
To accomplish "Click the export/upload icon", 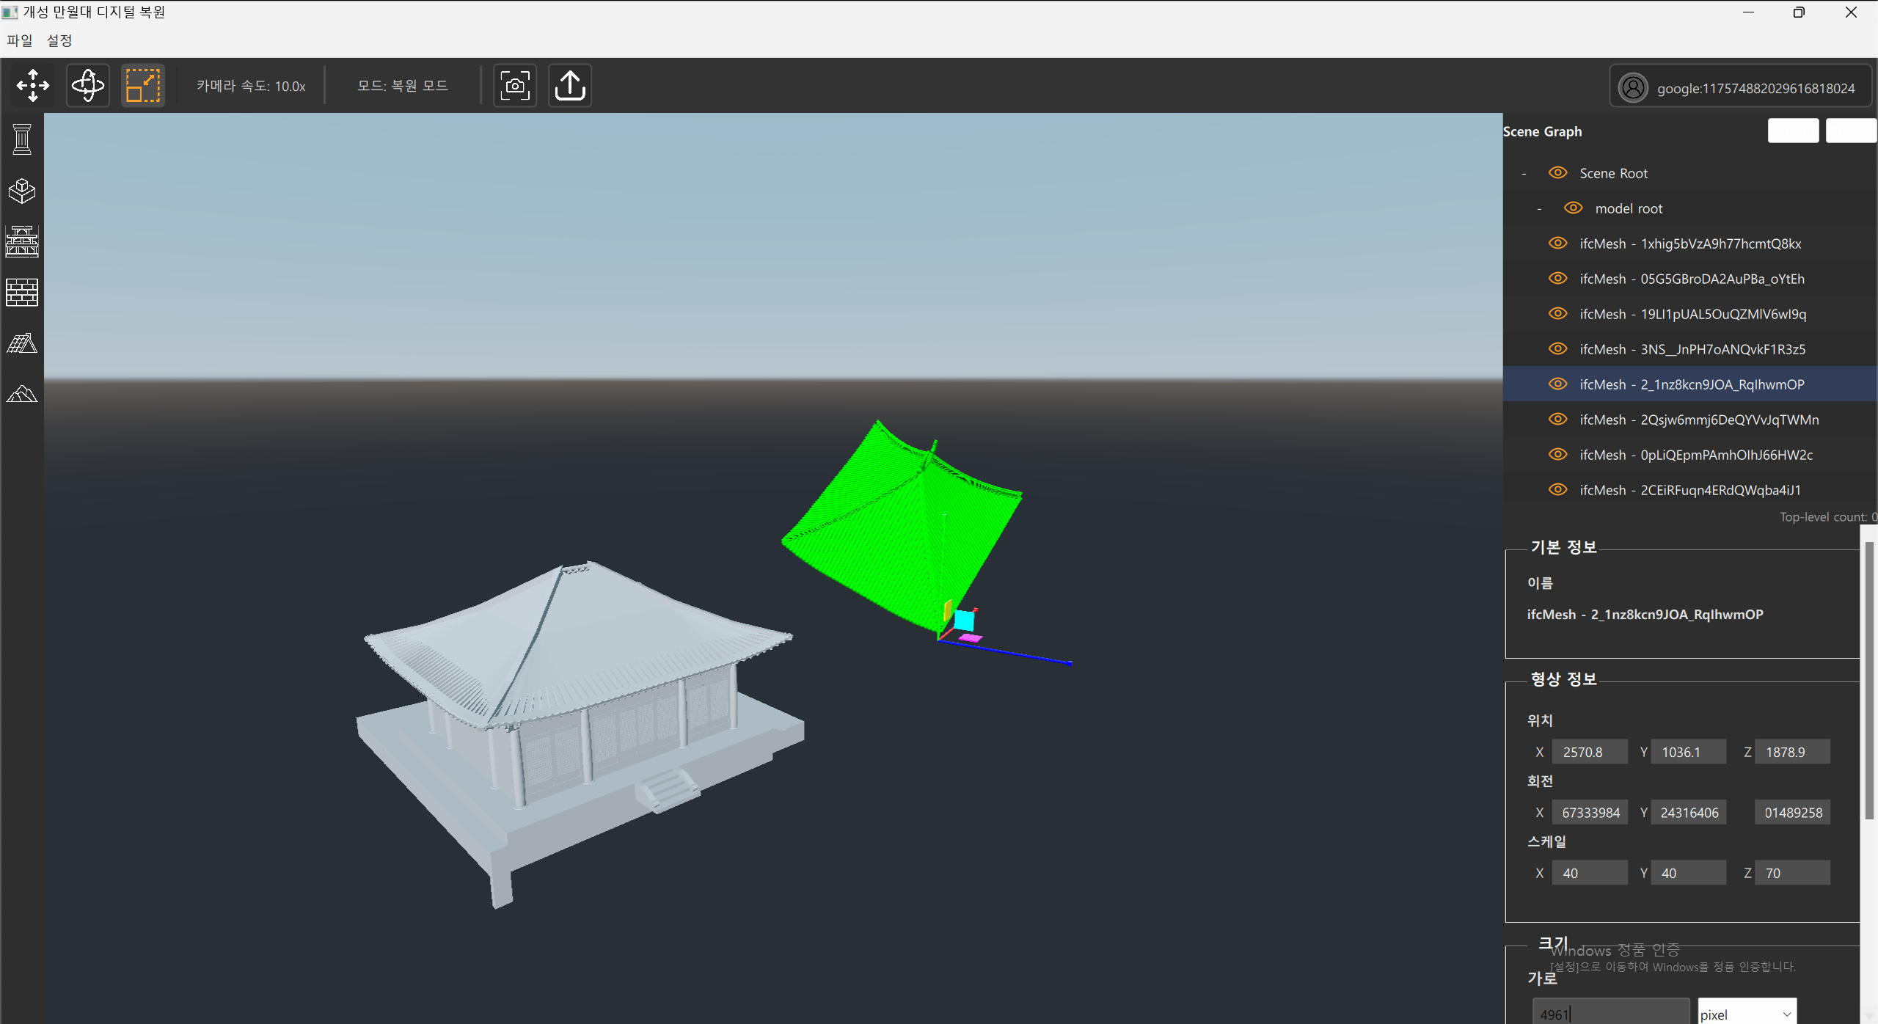I will click(570, 86).
